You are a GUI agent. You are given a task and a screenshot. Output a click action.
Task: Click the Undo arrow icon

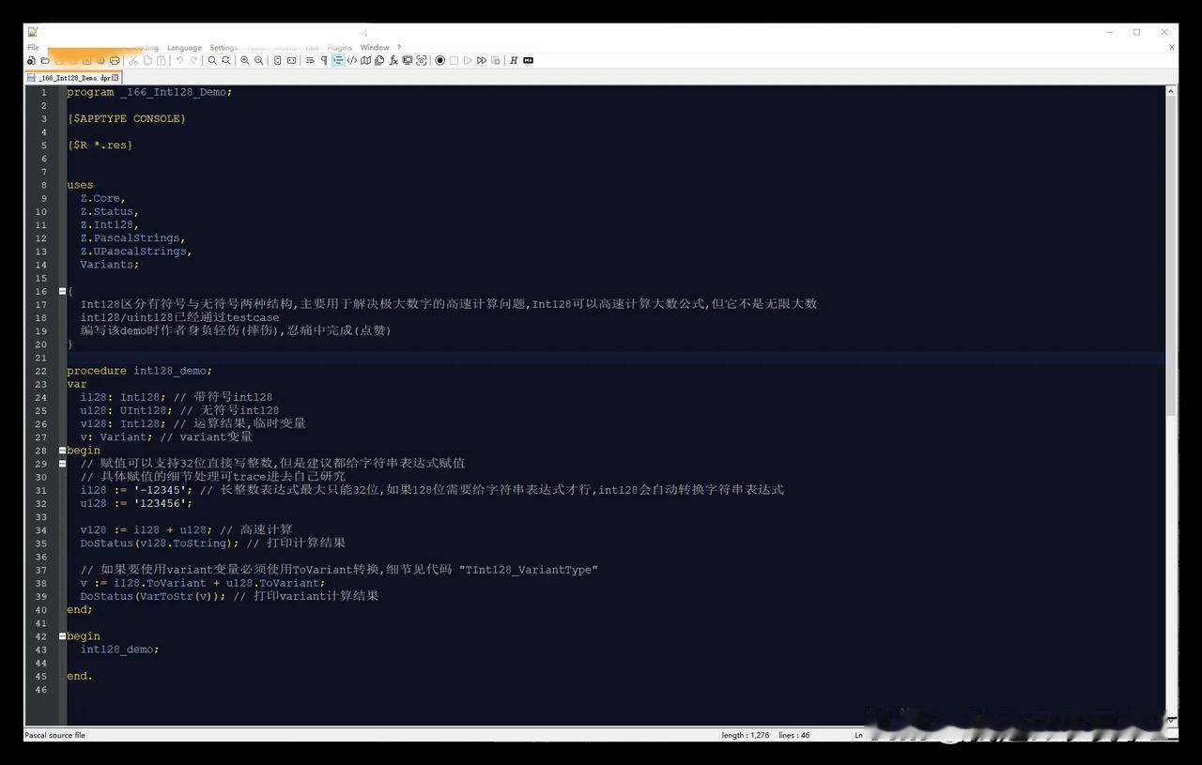pos(179,60)
